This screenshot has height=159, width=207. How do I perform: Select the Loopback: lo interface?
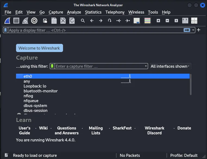click(35, 86)
